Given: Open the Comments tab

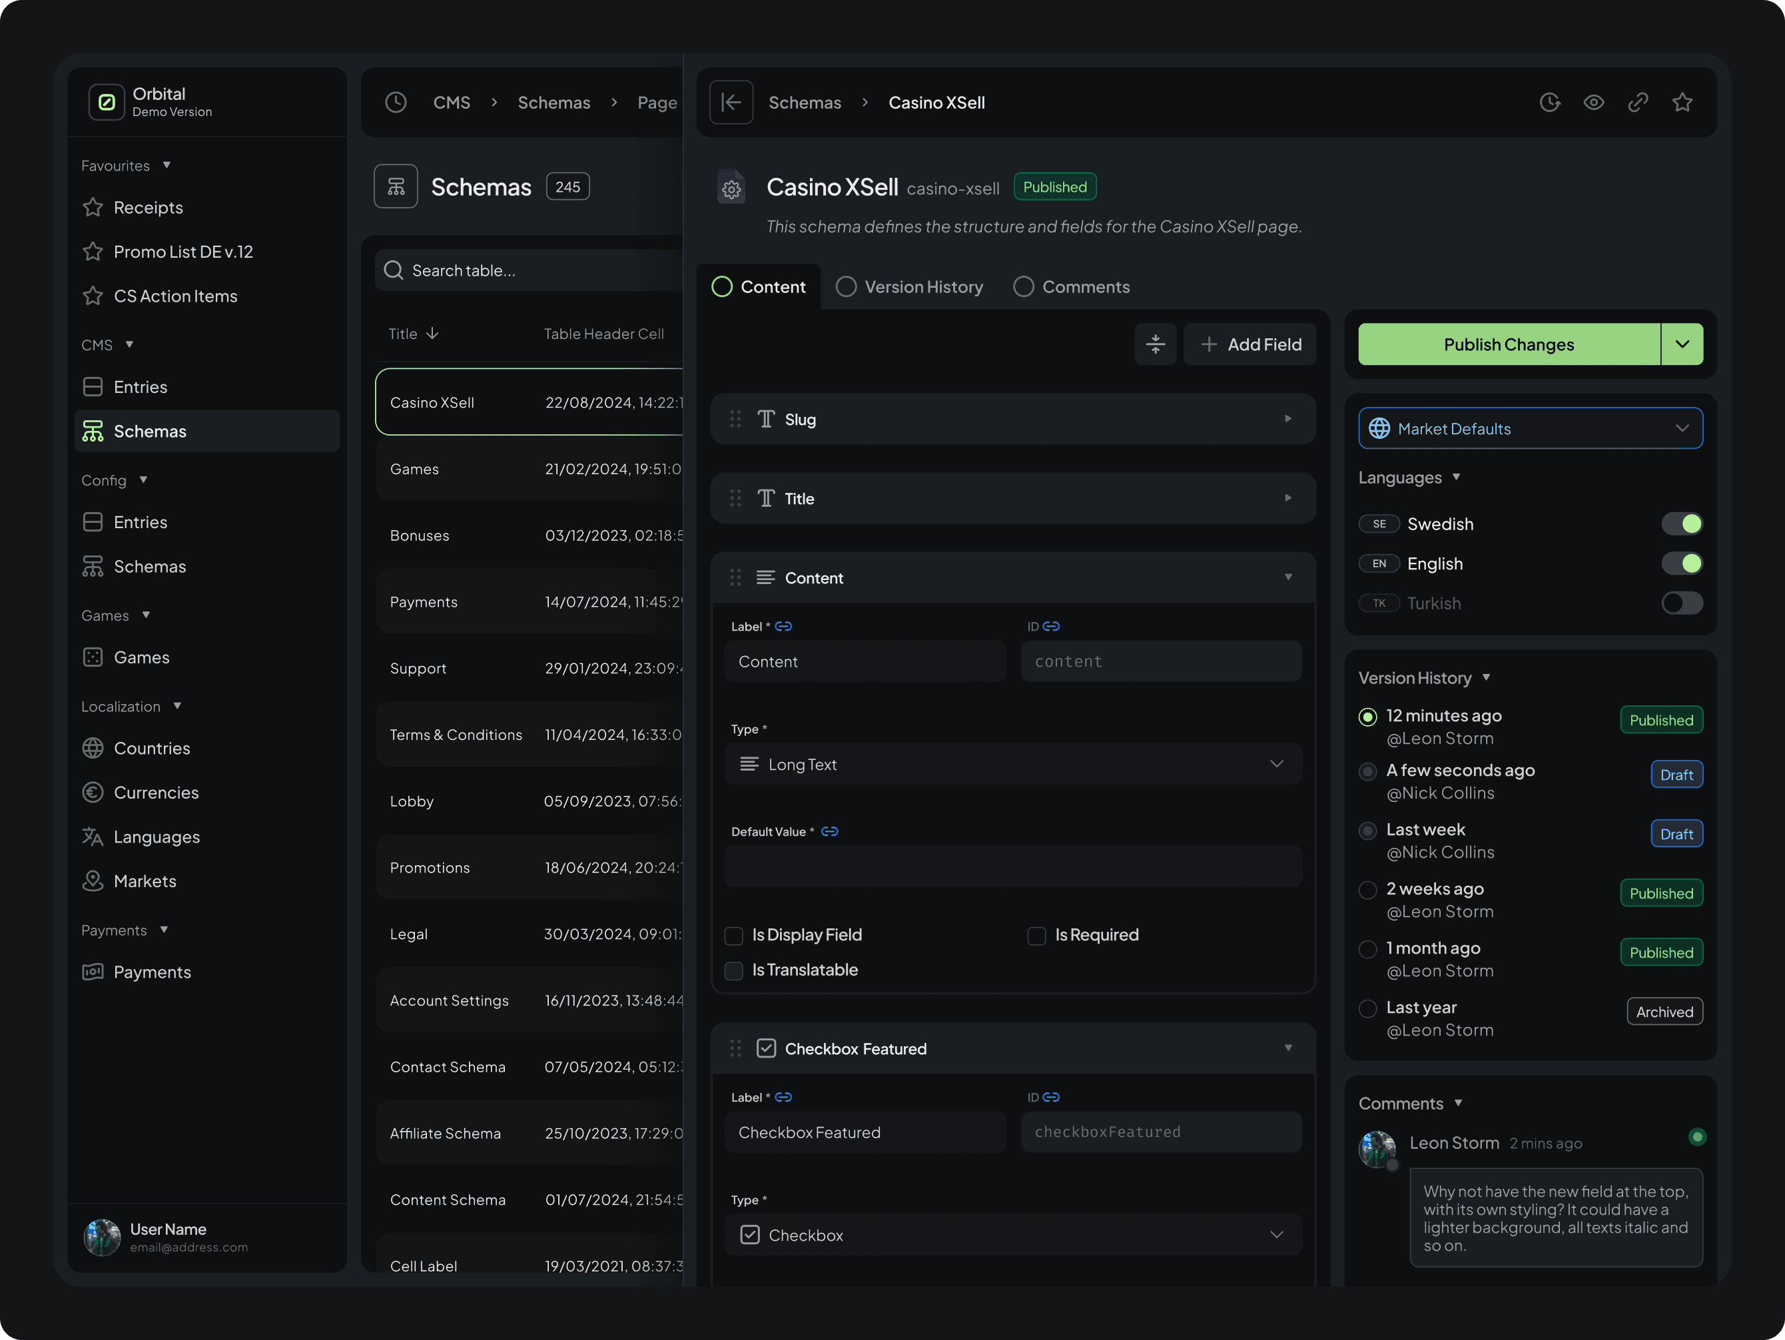Looking at the screenshot, I should coord(1072,286).
